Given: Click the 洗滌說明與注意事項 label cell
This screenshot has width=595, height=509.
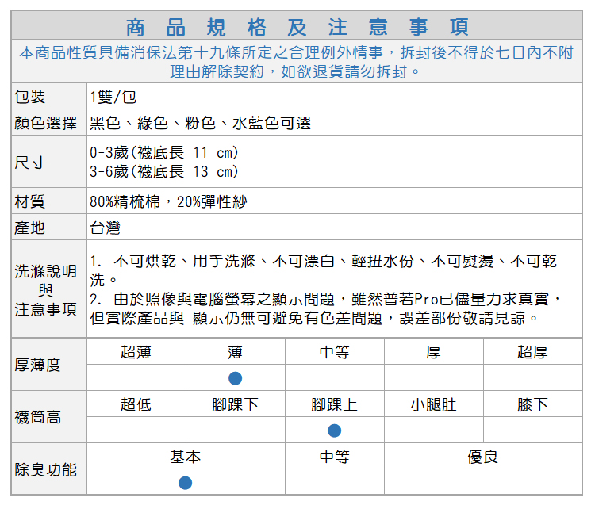Looking at the screenshot, I should pos(46,290).
